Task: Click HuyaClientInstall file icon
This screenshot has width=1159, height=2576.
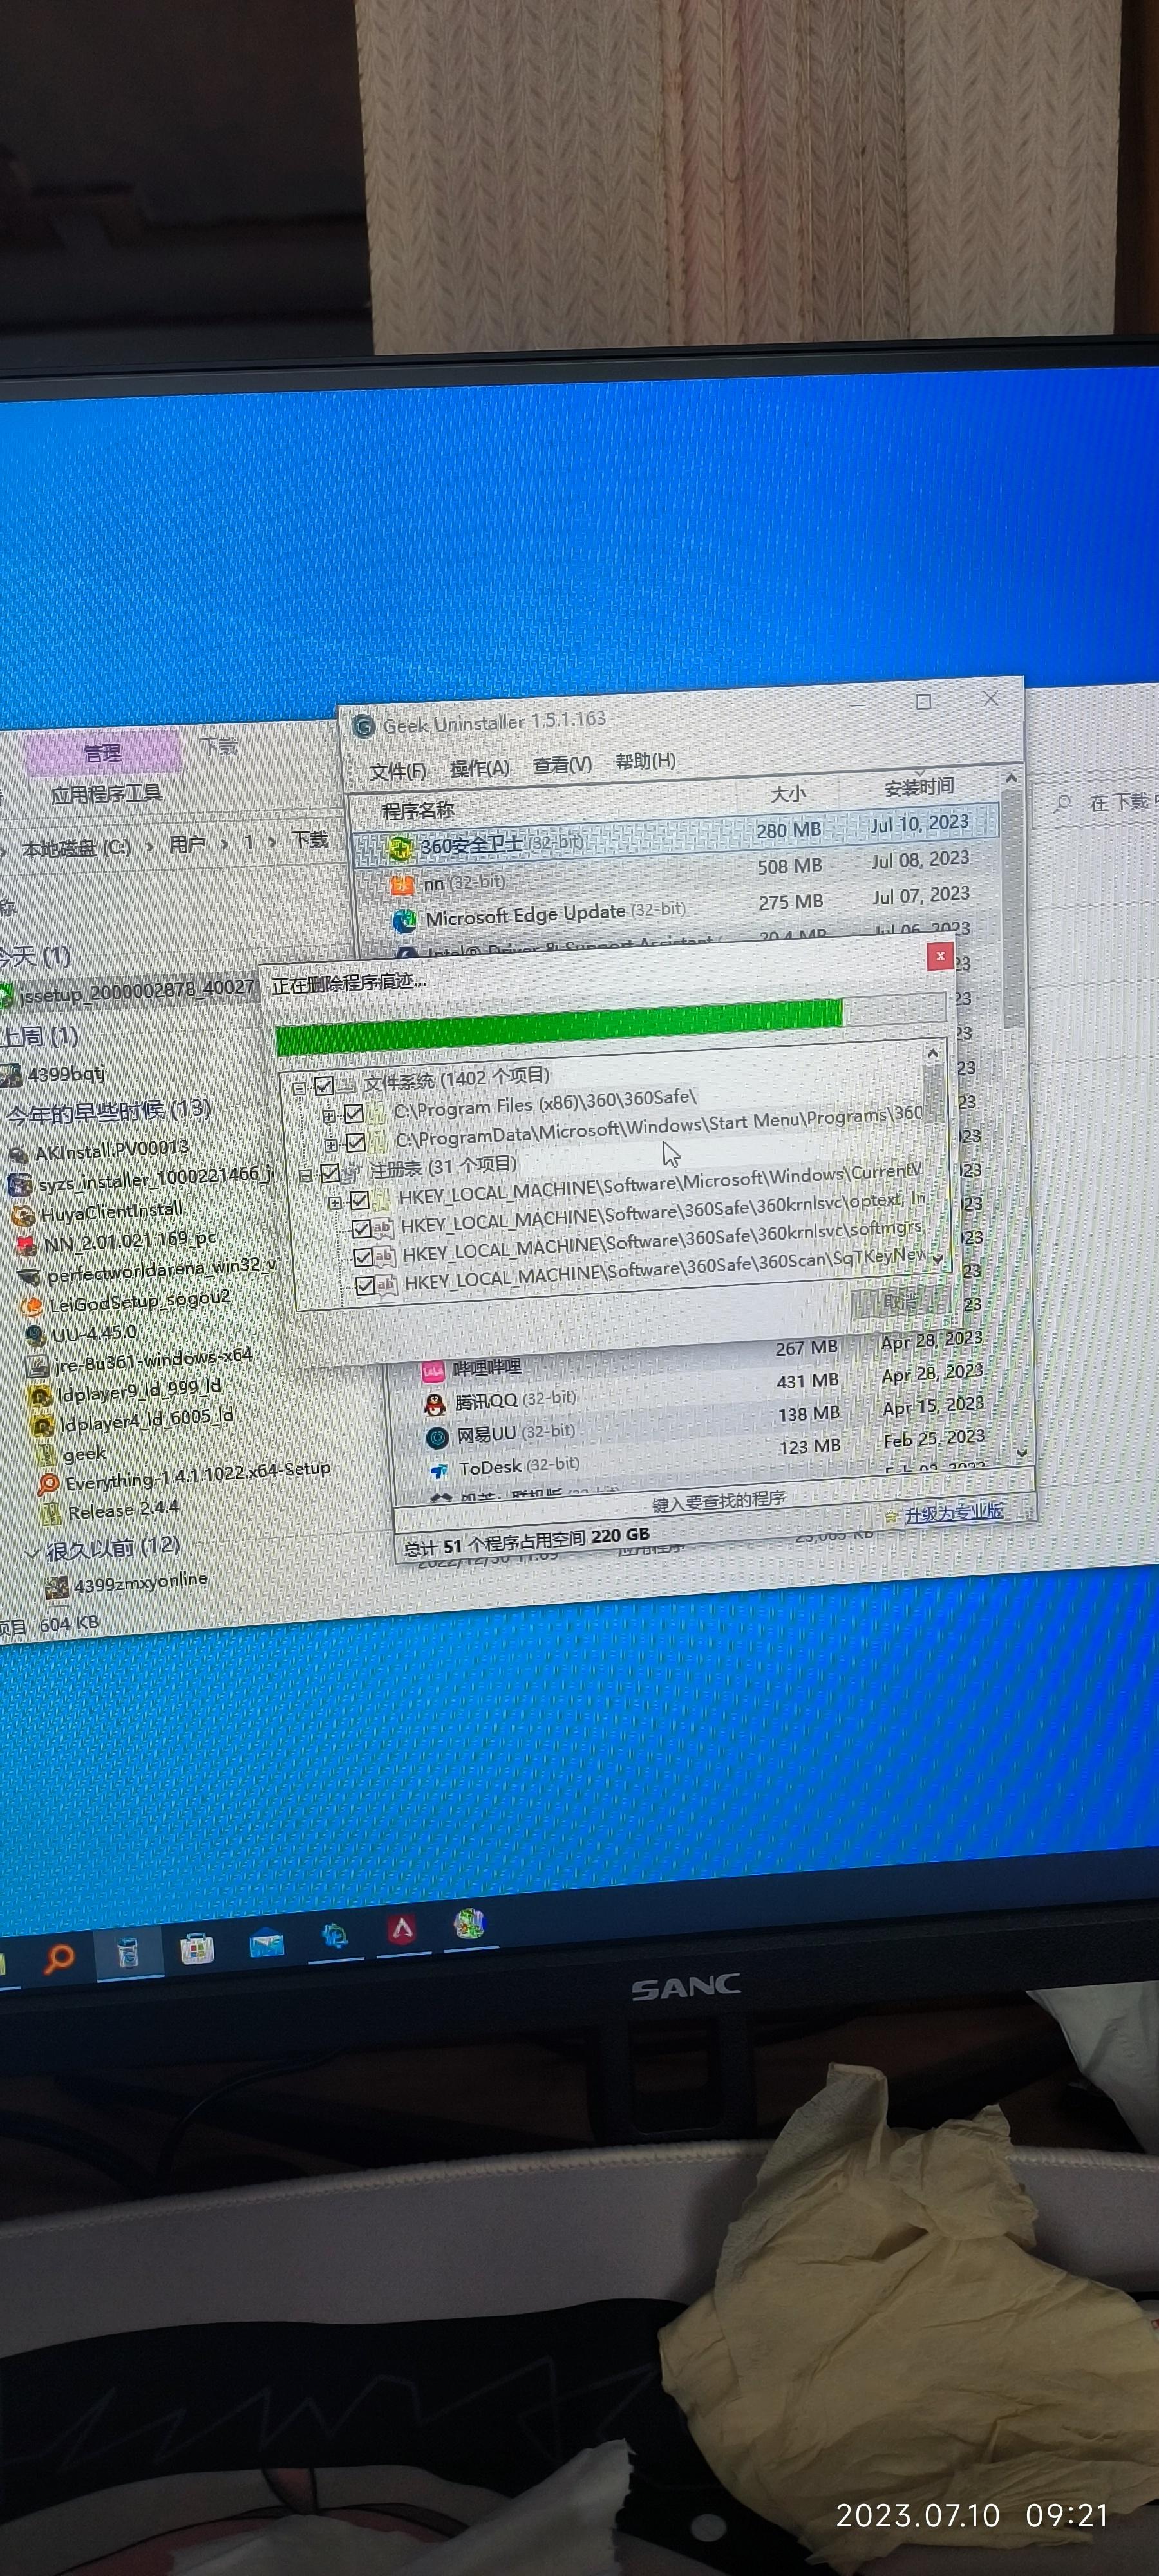Action: [22, 1216]
